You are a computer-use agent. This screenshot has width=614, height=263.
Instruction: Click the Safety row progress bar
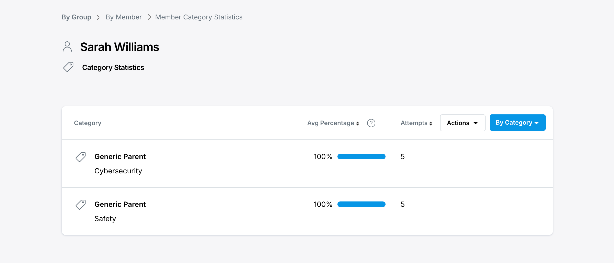361,204
